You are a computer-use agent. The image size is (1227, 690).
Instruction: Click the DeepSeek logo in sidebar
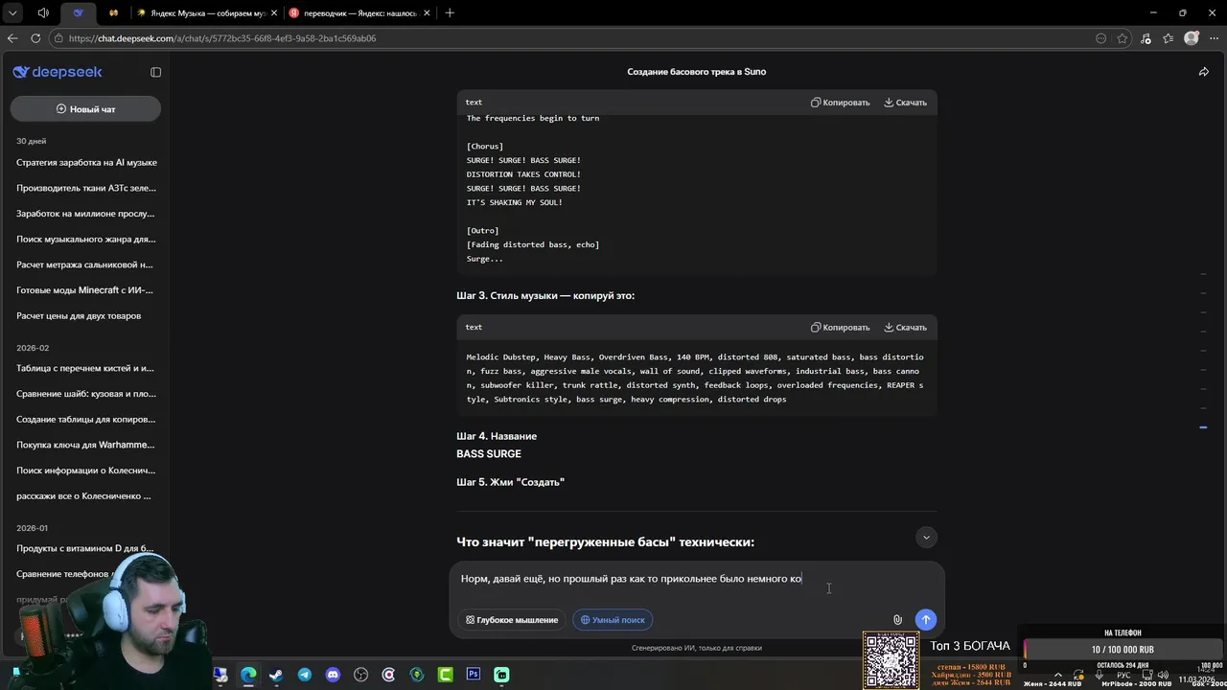point(58,72)
